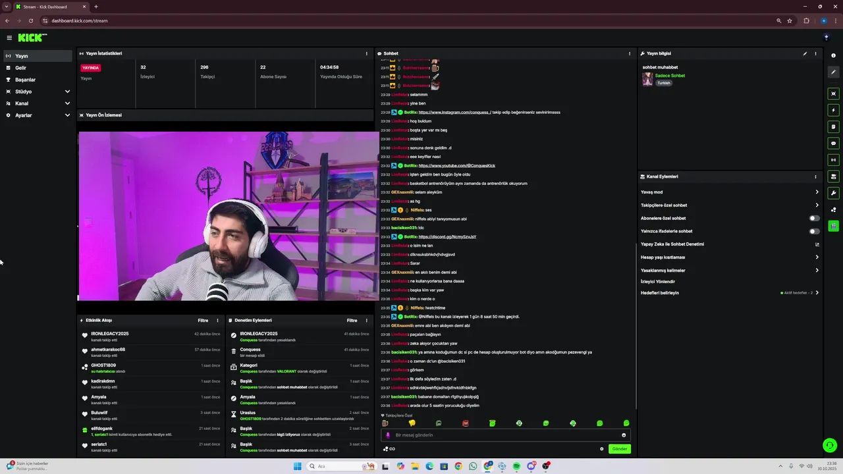Open Filtre in Etkinlik Akışı panel
Screen dimensions: 843x474
[x=203, y=321]
